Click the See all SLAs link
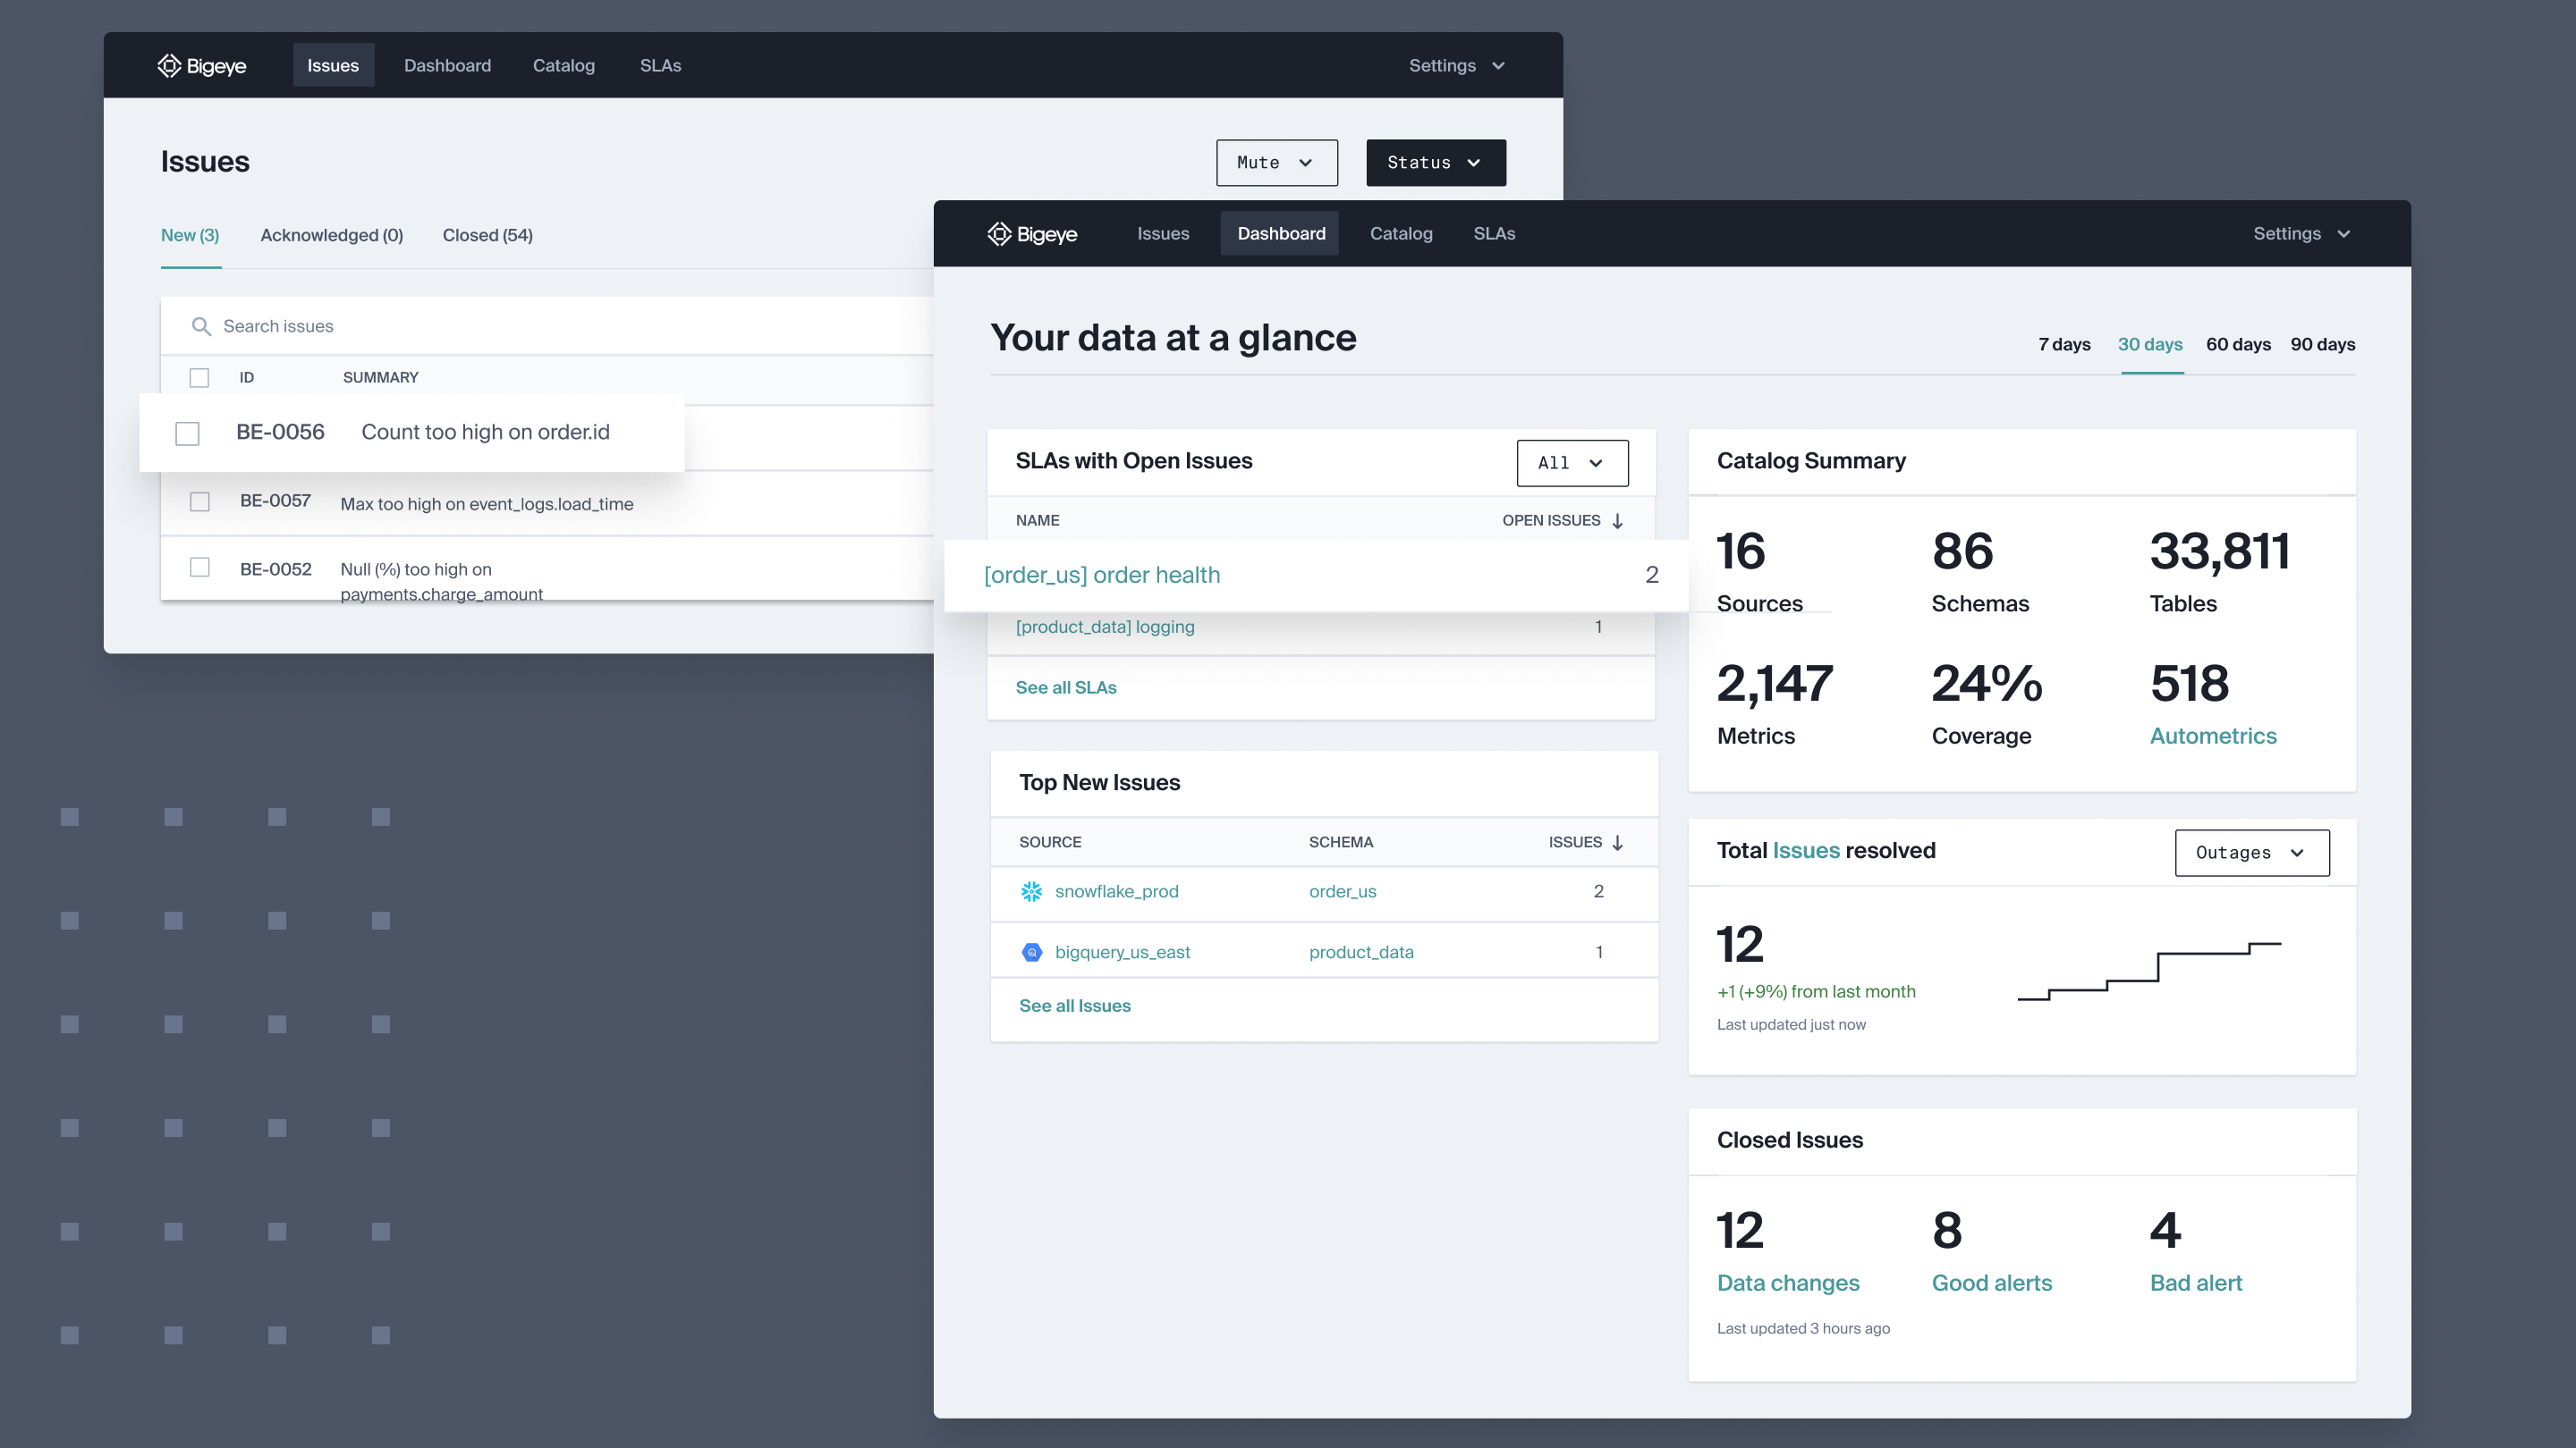Image resolution: width=2576 pixels, height=1448 pixels. pos(1066,687)
